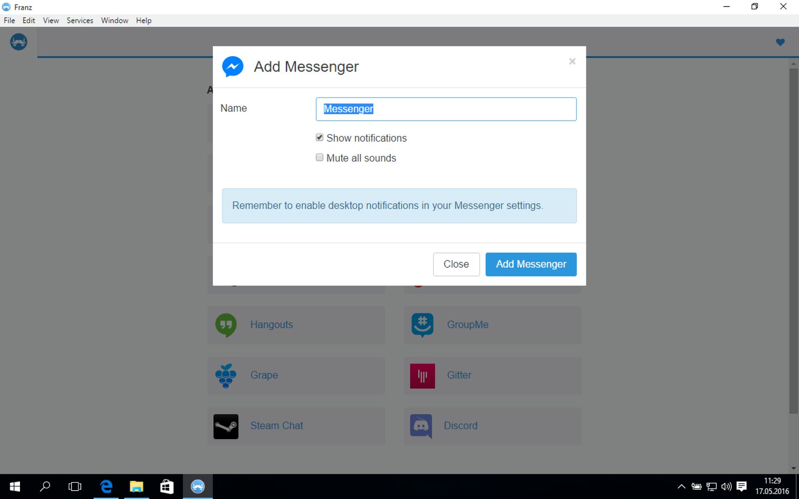Click the scrollbar up arrow
This screenshot has height=499, width=799.
pos(793,64)
